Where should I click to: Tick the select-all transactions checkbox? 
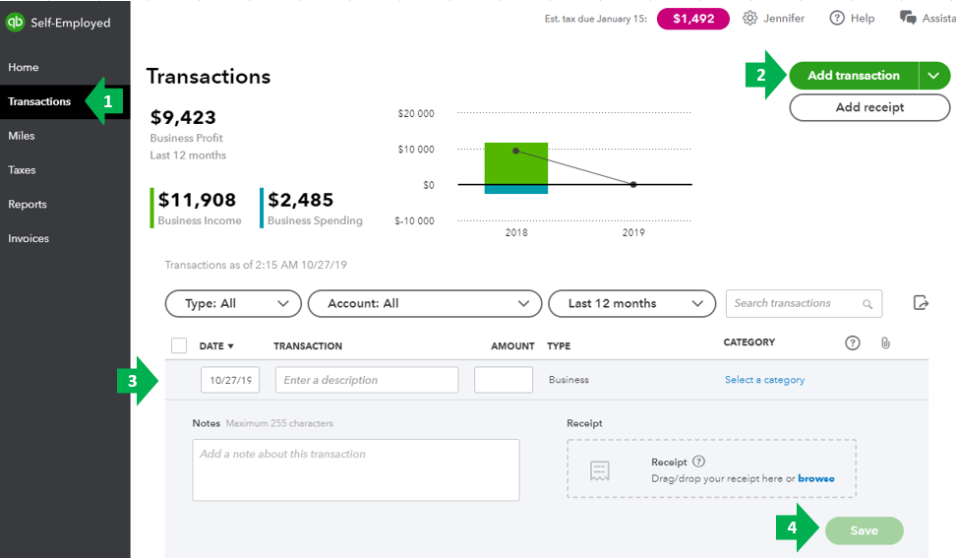179,345
